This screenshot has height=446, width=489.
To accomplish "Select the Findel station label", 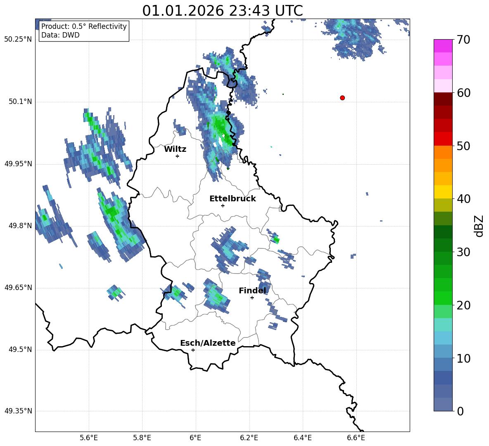I will click(x=252, y=290).
